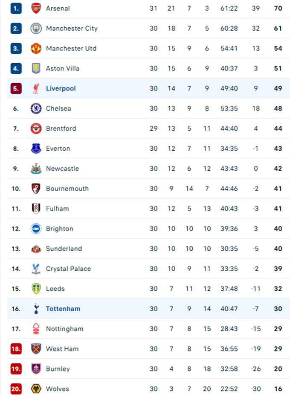Click the Everton club crest
290x395 pixels.
pos(36,149)
